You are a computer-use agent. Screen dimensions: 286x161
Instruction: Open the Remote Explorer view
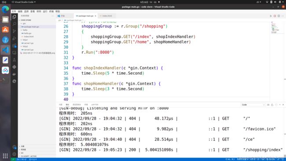tap(14, 53)
